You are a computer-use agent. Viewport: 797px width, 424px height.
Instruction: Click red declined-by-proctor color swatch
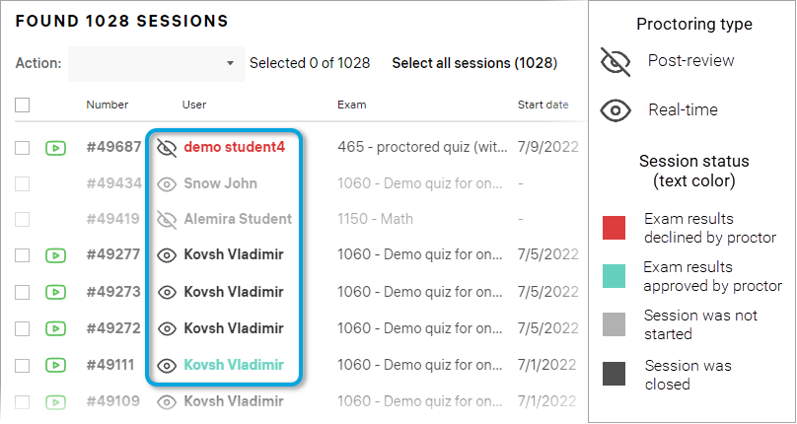coord(614,228)
